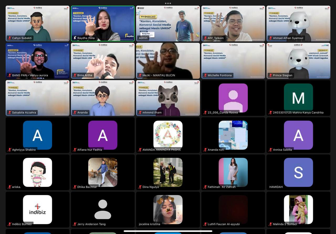This screenshot has height=234, width=336.
Task: Click the muted mic icon beside Dhika Bachtiar
Action: (x=75, y=187)
